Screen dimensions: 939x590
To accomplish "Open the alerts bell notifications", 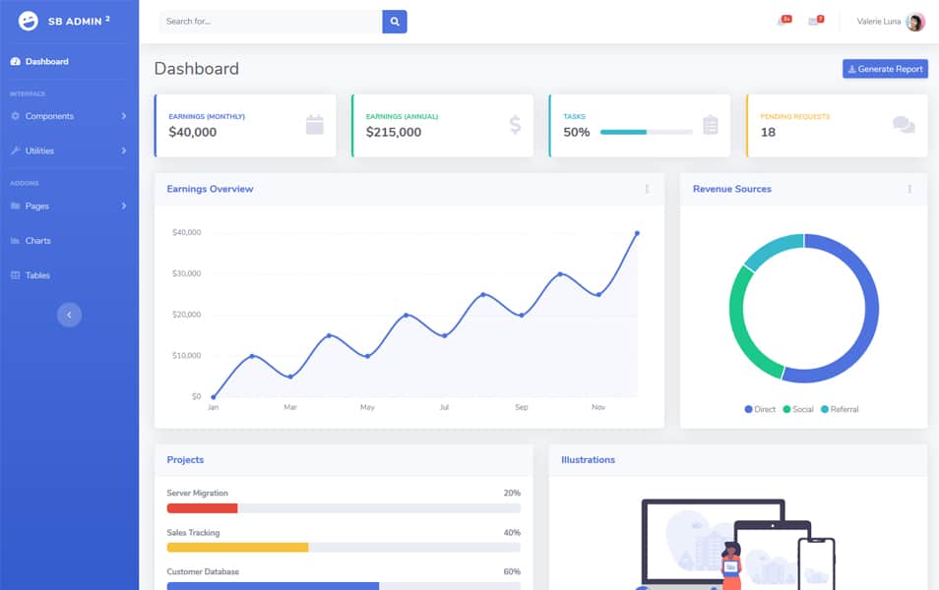I will point(782,22).
